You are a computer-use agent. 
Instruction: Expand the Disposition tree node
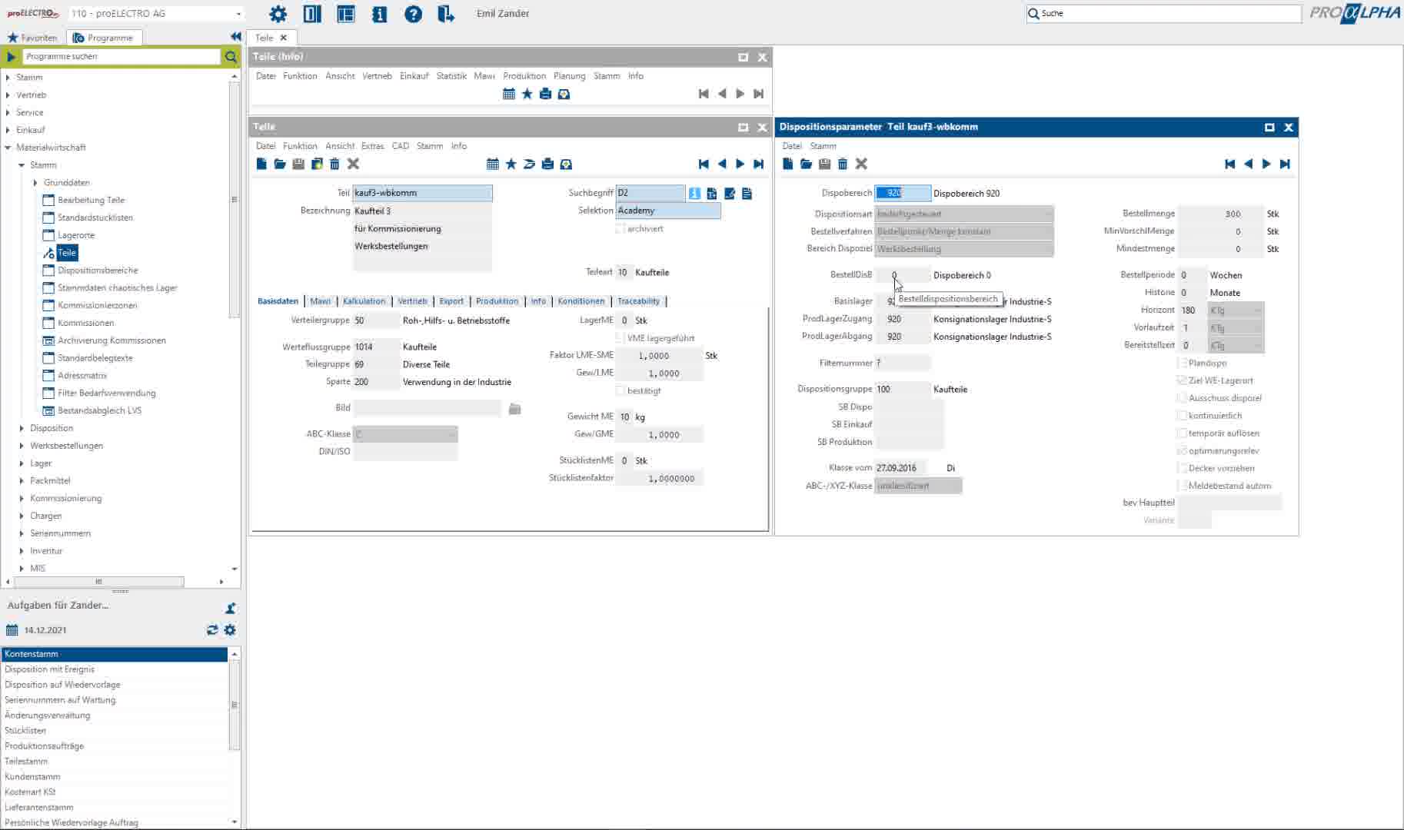[x=22, y=428]
